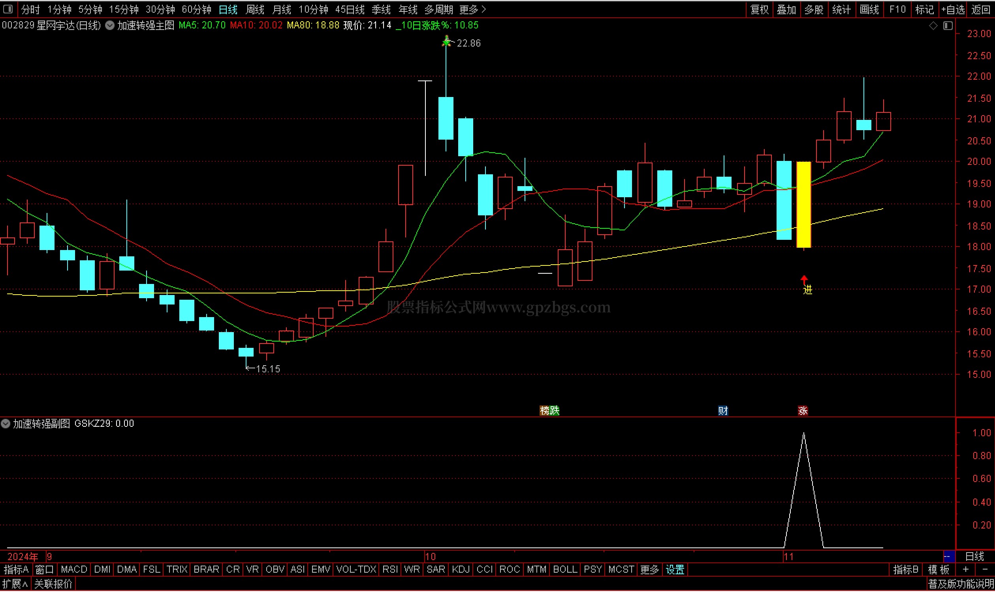Screen dimensions: 995x592
Task: Click the 涨 event marker
Action: pos(803,411)
